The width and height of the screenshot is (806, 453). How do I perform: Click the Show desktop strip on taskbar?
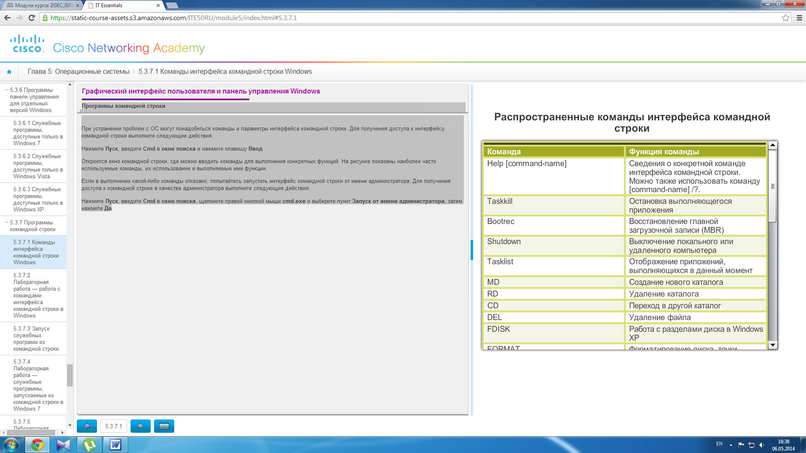point(803,445)
